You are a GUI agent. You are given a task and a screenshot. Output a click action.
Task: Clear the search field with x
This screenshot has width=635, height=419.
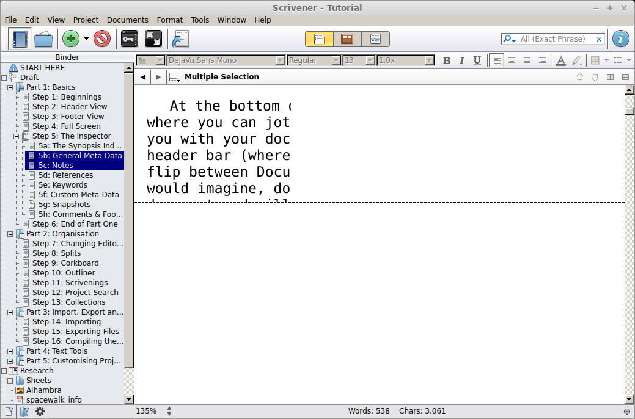(599, 39)
